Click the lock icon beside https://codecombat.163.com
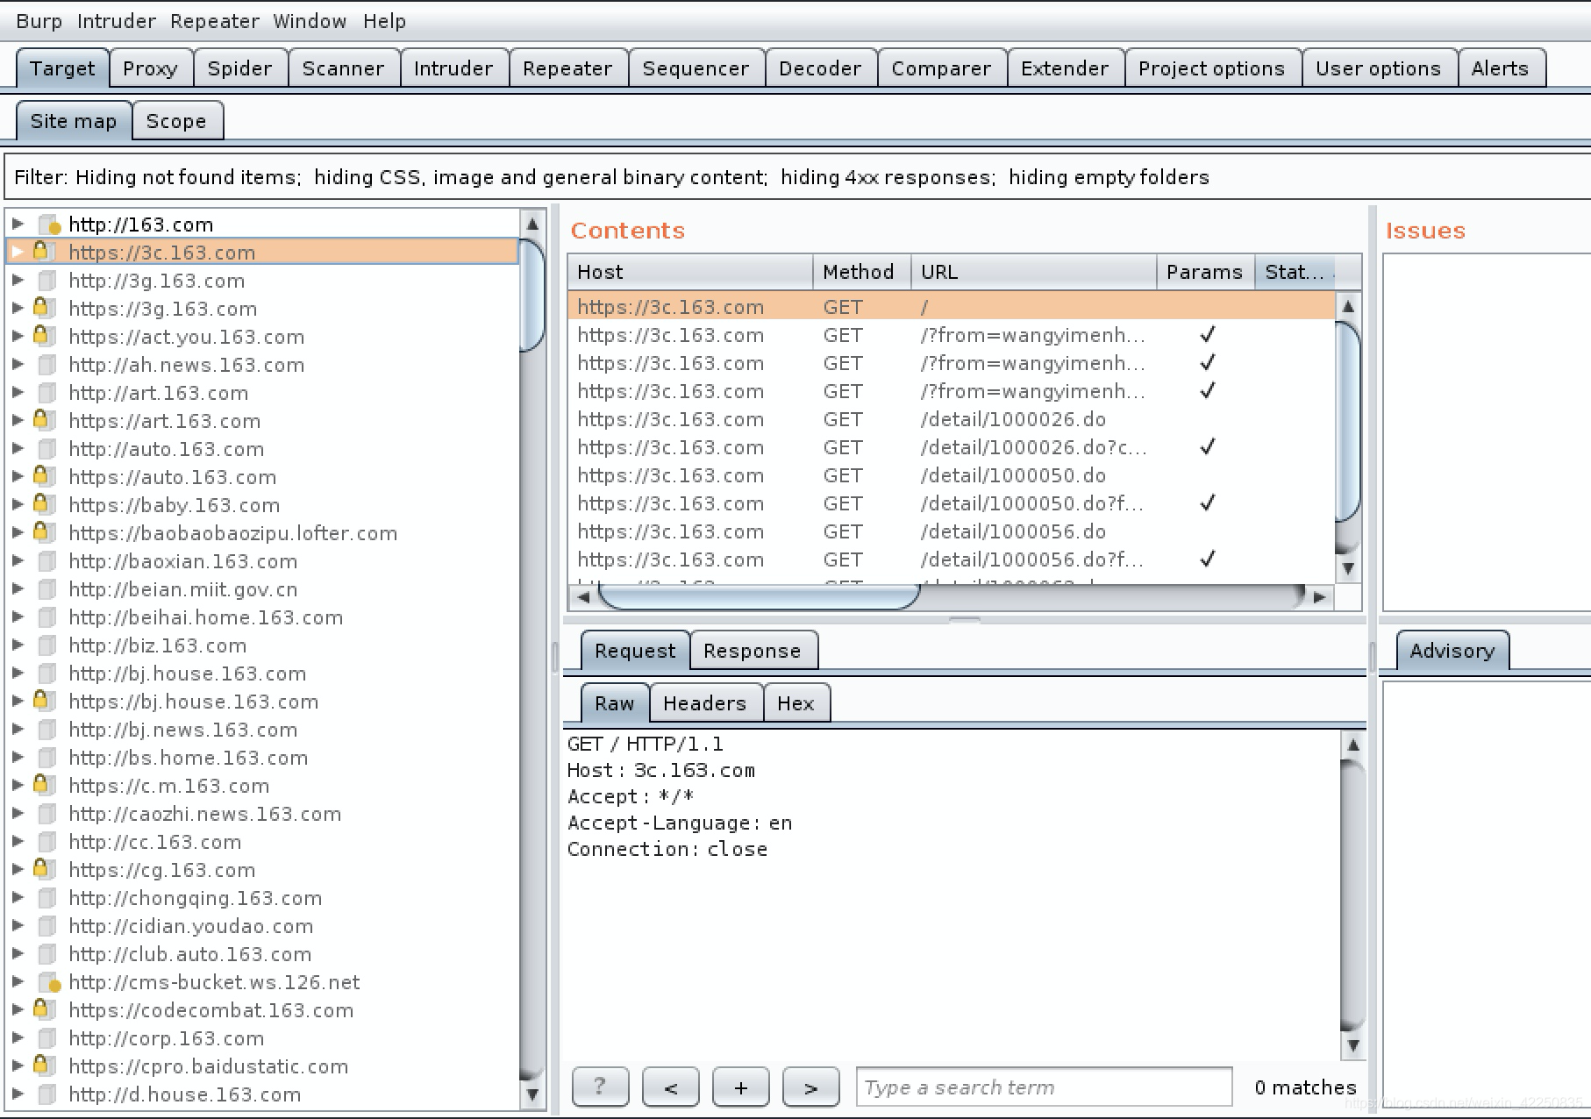The image size is (1591, 1119). (x=43, y=1009)
